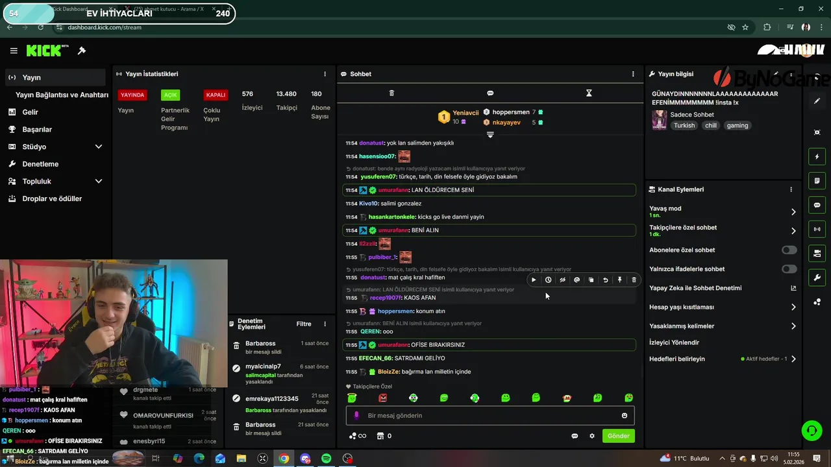This screenshot has height=467, width=831.
Task: Select the red angry emote
Action: pos(382,398)
